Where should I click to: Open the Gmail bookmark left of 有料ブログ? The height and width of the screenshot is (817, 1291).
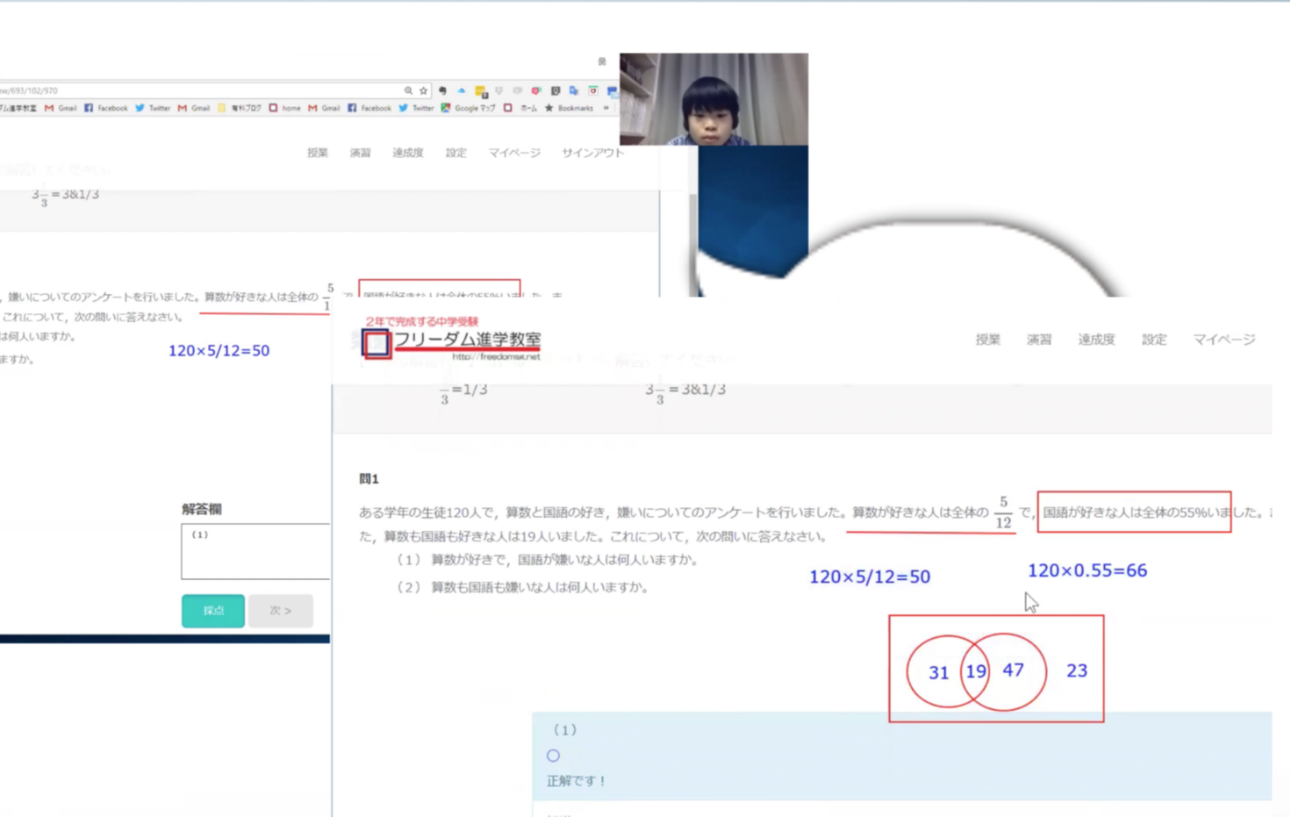tap(193, 108)
